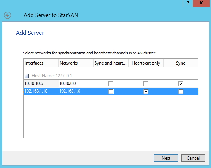Viewport: 211px width, 168px height.
Task: Uncheck Heartbeat only for 192.168.1.10
Action: 146,91
